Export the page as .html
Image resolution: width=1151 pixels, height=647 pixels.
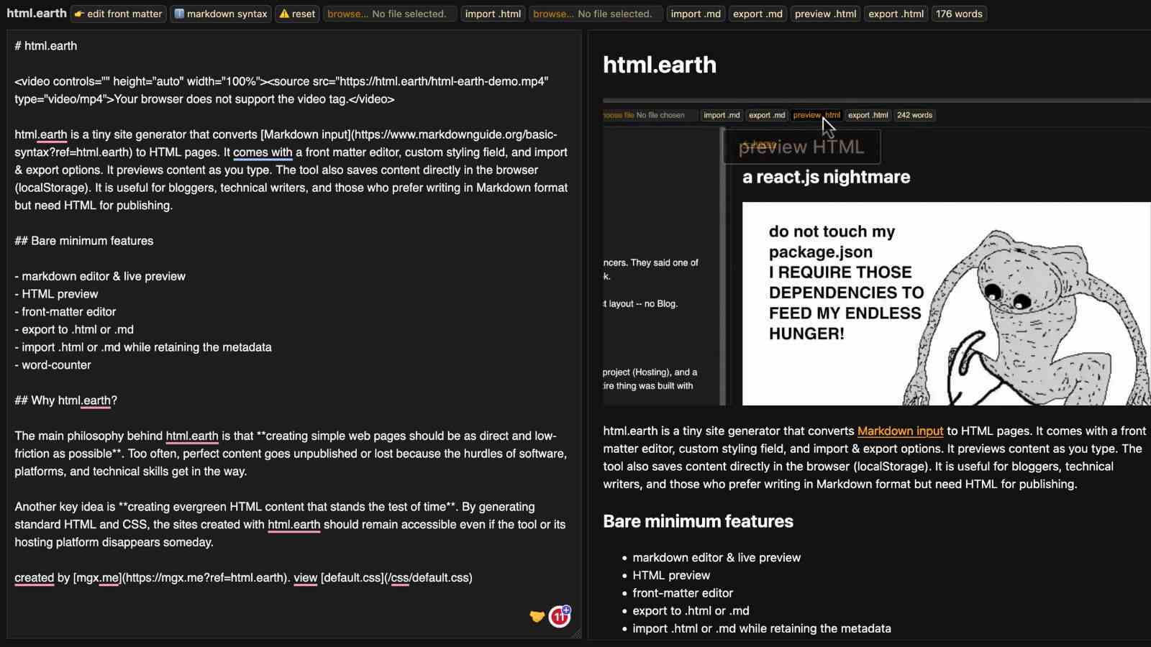(896, 14)
